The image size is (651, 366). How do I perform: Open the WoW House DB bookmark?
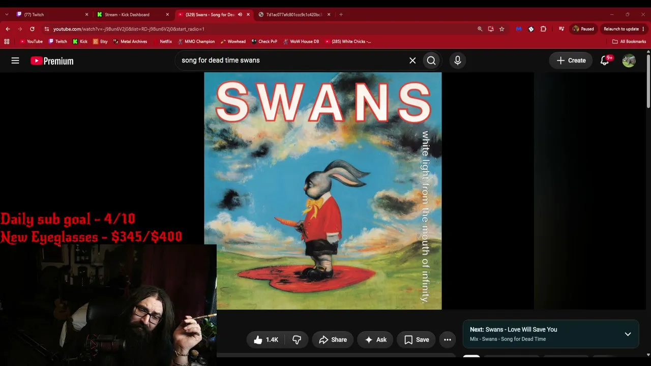pyautogui.click(x=301, y=42)
